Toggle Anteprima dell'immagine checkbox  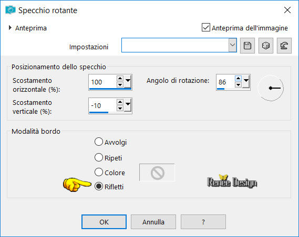point(206,27)
